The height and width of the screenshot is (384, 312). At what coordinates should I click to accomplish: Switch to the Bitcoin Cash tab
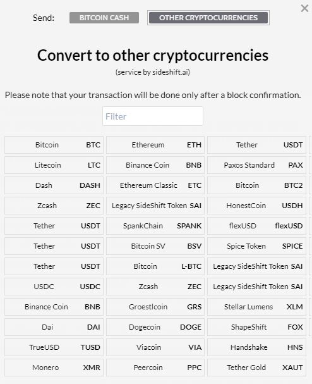pos(104,18)
